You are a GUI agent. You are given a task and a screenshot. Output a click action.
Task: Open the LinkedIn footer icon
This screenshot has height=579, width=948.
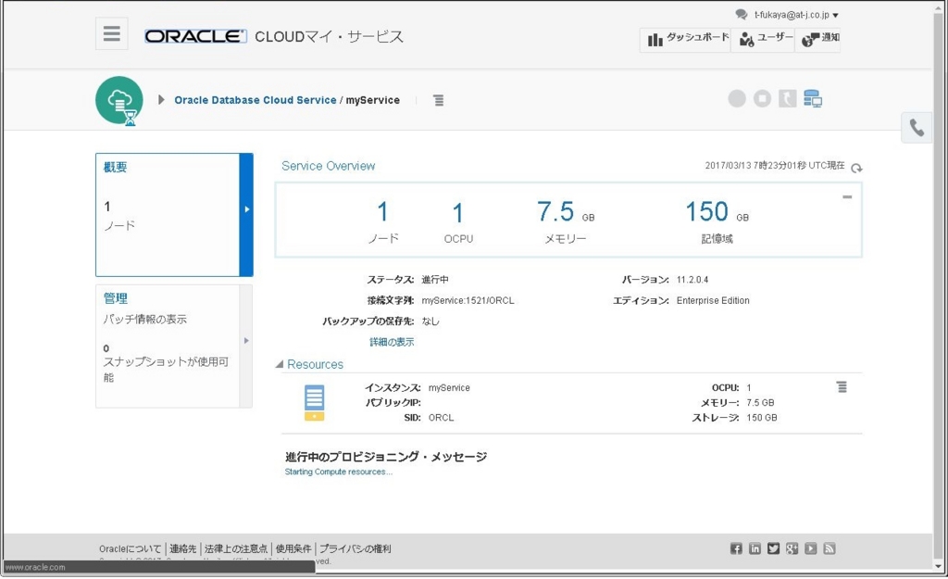click(755, 548)
